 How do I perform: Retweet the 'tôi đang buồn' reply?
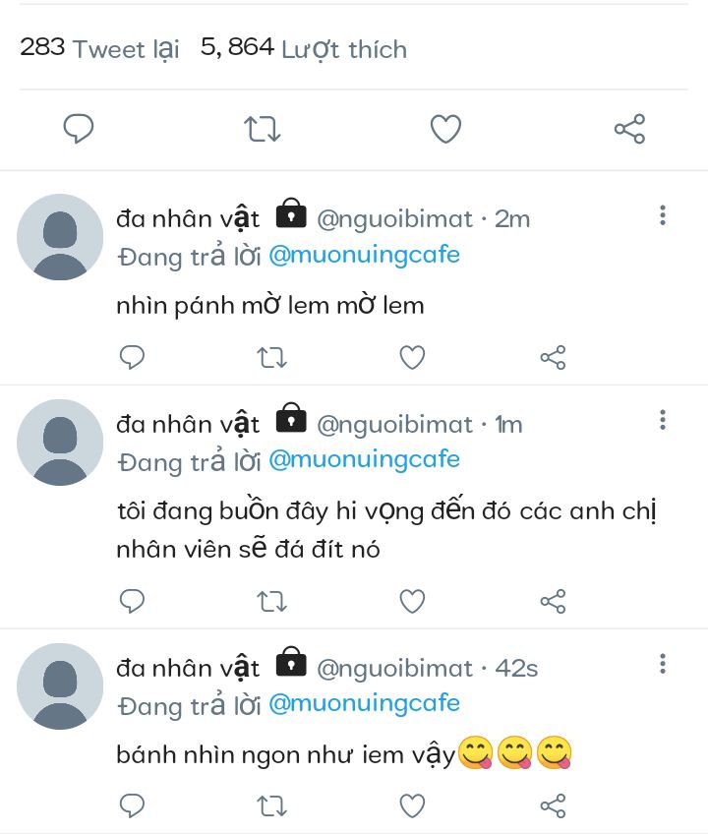tap(271, 601)
